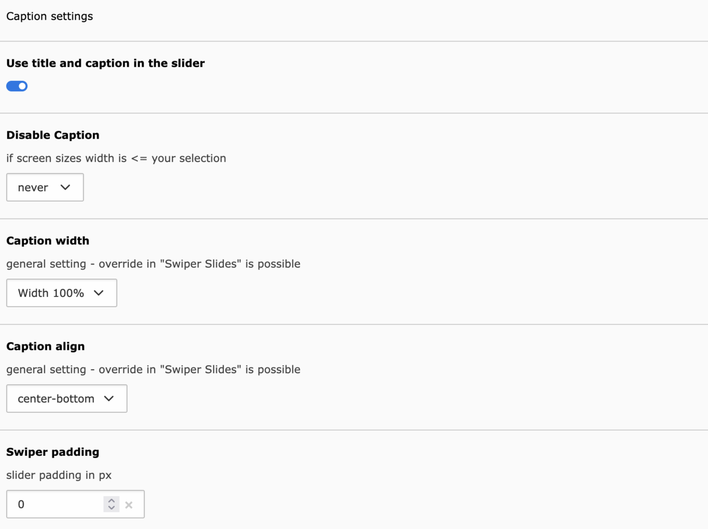Decrease Swiper padding with the down arrow
This screenshot has width=708, height=529.
click(x=111, y=508)
